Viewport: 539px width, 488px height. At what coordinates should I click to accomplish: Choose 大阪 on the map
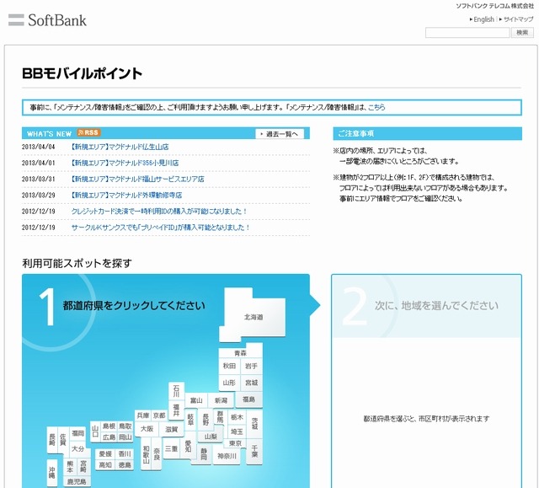coord(147,429)
